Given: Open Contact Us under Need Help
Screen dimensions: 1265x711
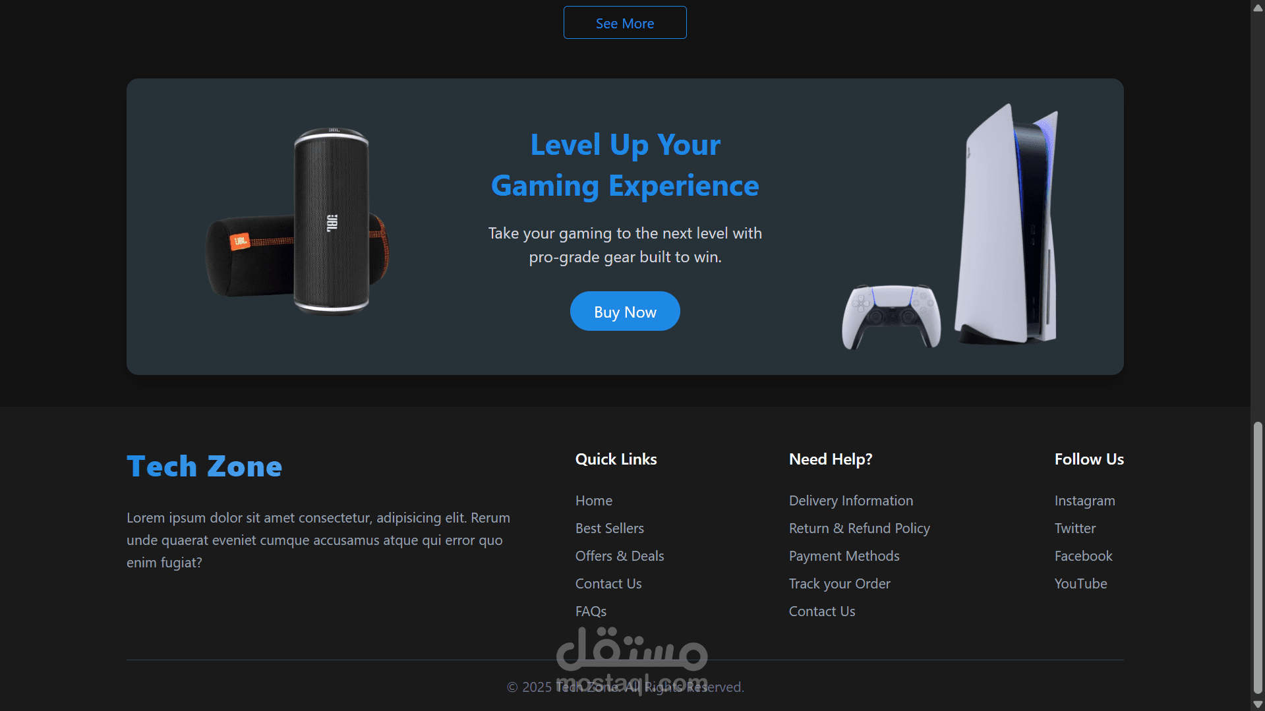Looking at the screenshot, I should point(822,611).
